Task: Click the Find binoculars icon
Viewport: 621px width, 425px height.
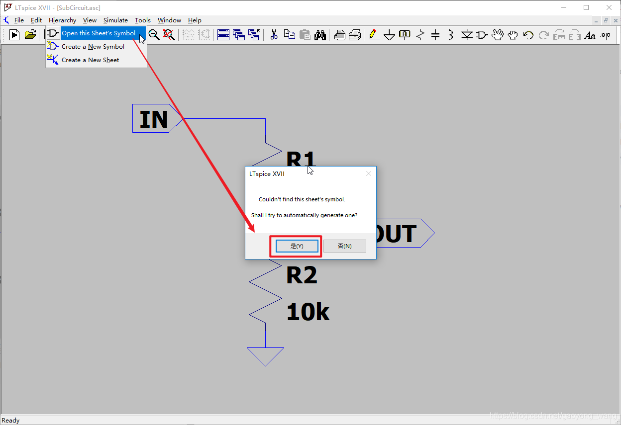Action: pos(320,35)
